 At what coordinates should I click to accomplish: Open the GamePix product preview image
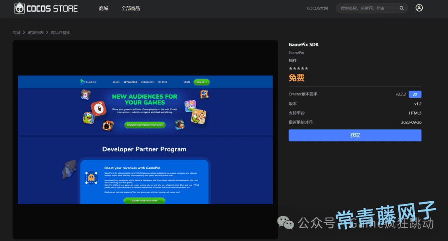tap(145, 140)
